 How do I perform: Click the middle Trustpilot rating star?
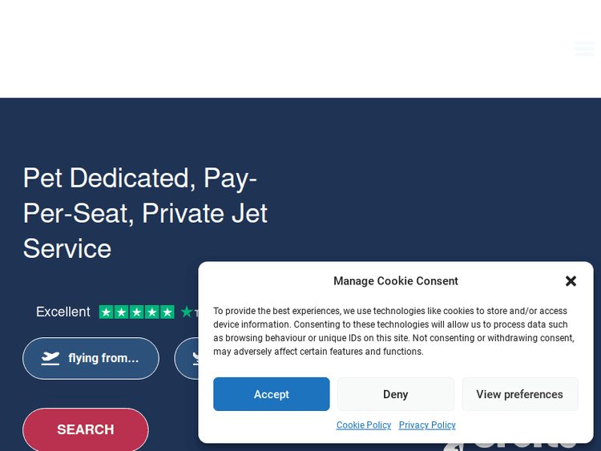pos(136,312)
